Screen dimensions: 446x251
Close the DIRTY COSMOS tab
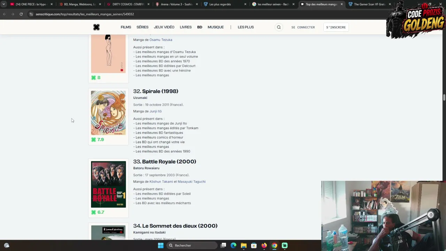tap(148, 4)
